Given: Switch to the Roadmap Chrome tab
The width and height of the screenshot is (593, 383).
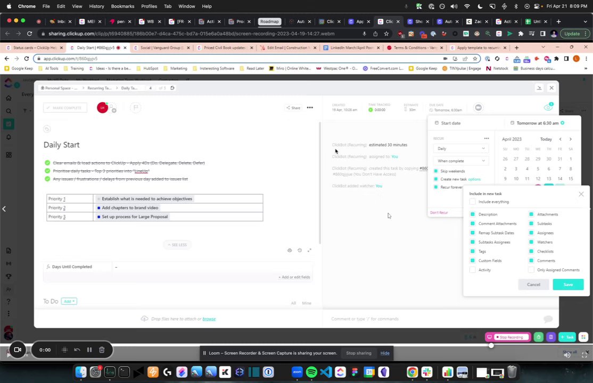Looking at the screenshot, I should 269,22.
